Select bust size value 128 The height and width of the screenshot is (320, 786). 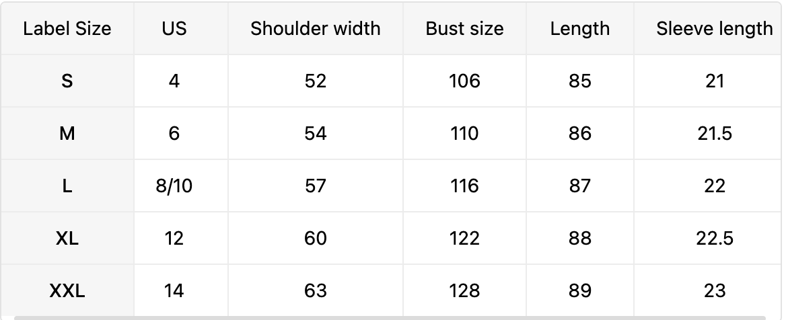tap(464, 291)
